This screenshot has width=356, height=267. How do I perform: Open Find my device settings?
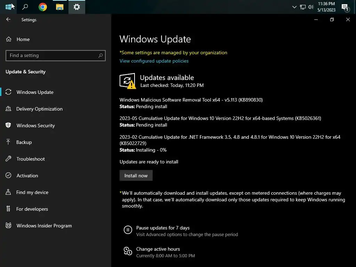[32, 192]
